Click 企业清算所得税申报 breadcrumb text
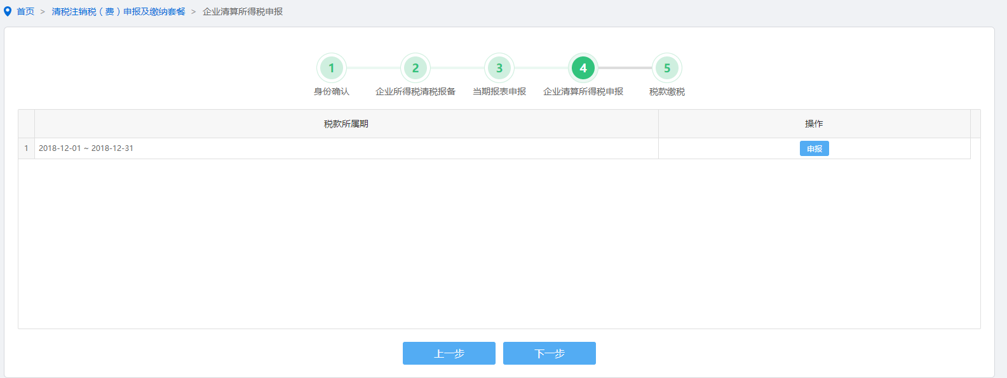Viewport: 1007px width, 378px height. pos(243,11)
